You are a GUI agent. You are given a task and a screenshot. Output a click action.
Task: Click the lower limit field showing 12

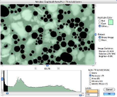pyautogui.click(x=91, y=91)
